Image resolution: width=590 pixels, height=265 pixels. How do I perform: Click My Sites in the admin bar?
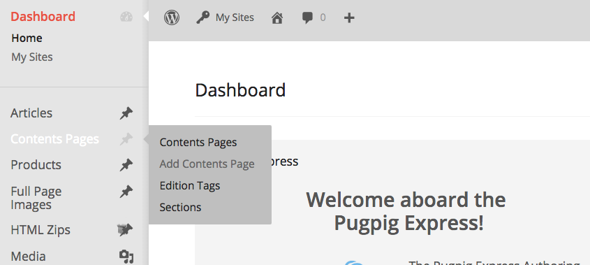(x=235, y=17)
